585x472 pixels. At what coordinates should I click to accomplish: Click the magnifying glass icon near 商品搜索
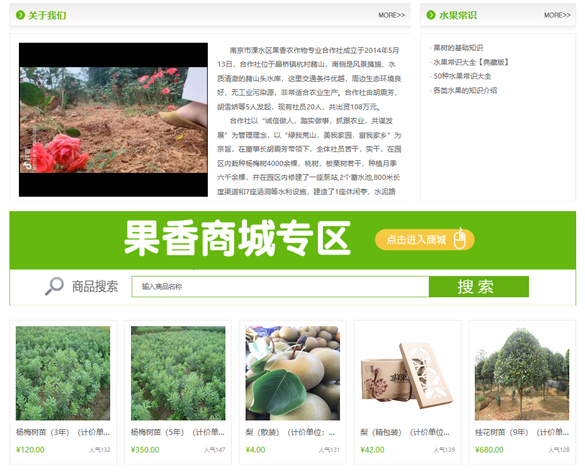click(54, 287)
